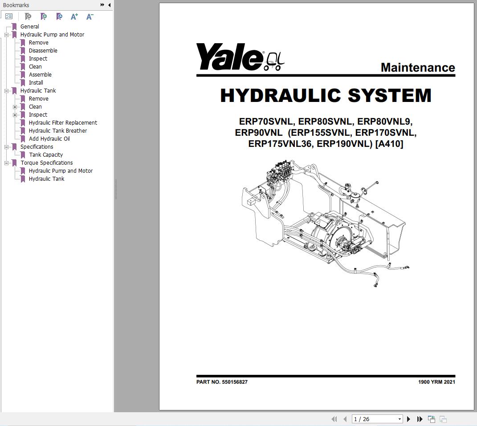Viewport: 477px width, 426px height.
Task: Open page number dropdown arrow
Action: (399, 419)
